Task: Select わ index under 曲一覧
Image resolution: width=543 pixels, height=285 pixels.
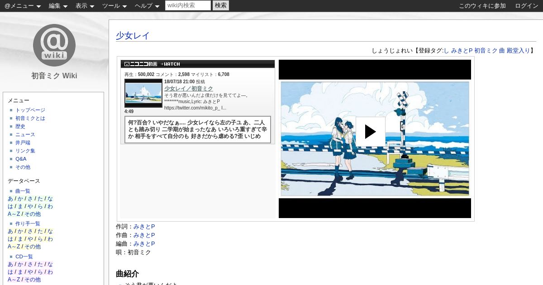Action: [x=50, y=206]
